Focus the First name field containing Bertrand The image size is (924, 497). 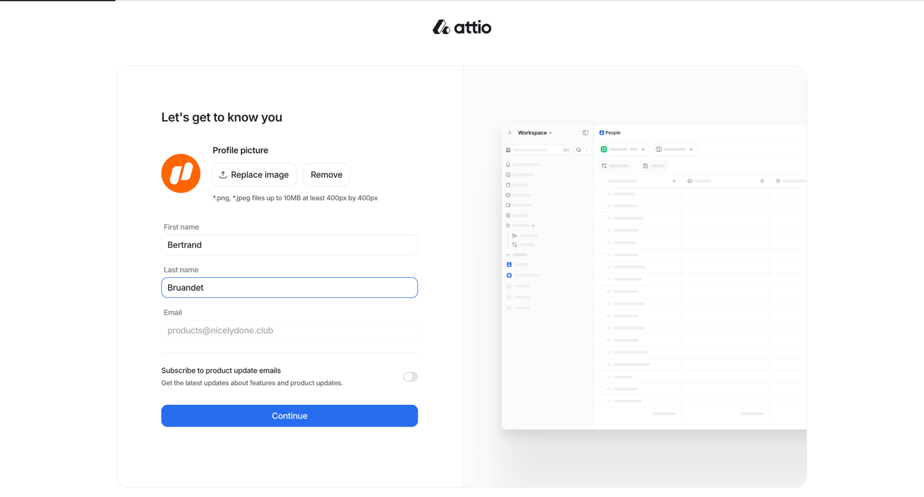[x=290, y=245]
